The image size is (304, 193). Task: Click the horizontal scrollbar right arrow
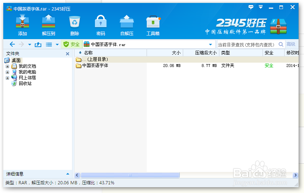(295, 175)
